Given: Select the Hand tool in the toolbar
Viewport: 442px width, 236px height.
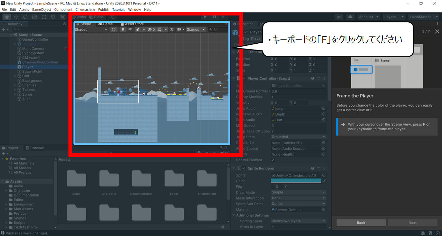Looking at the screenshot, I should click(x=7, y=17).
